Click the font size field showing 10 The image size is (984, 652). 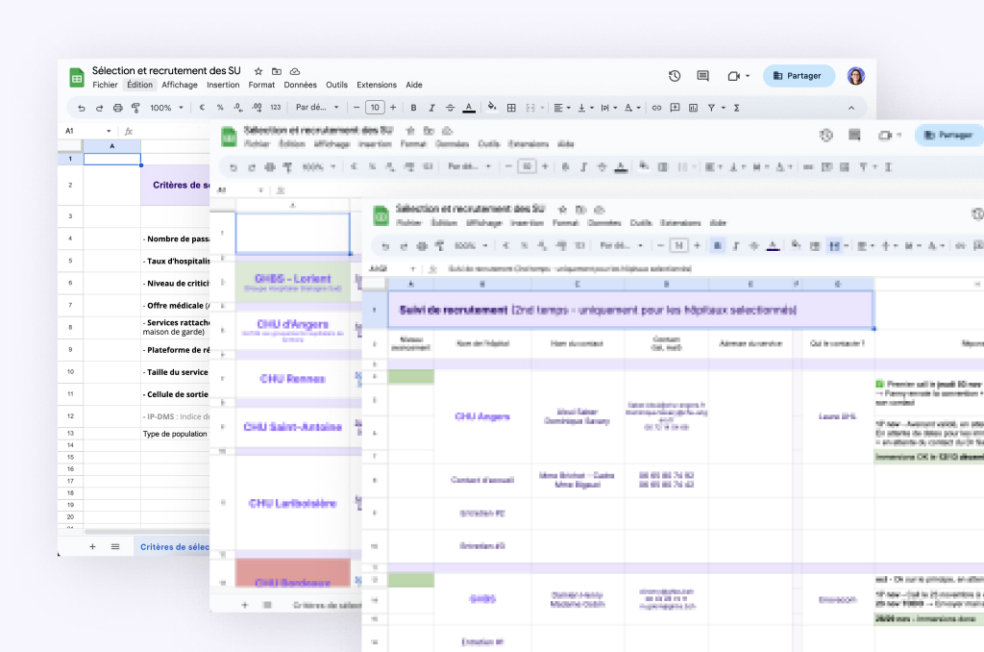click(376, 108)
